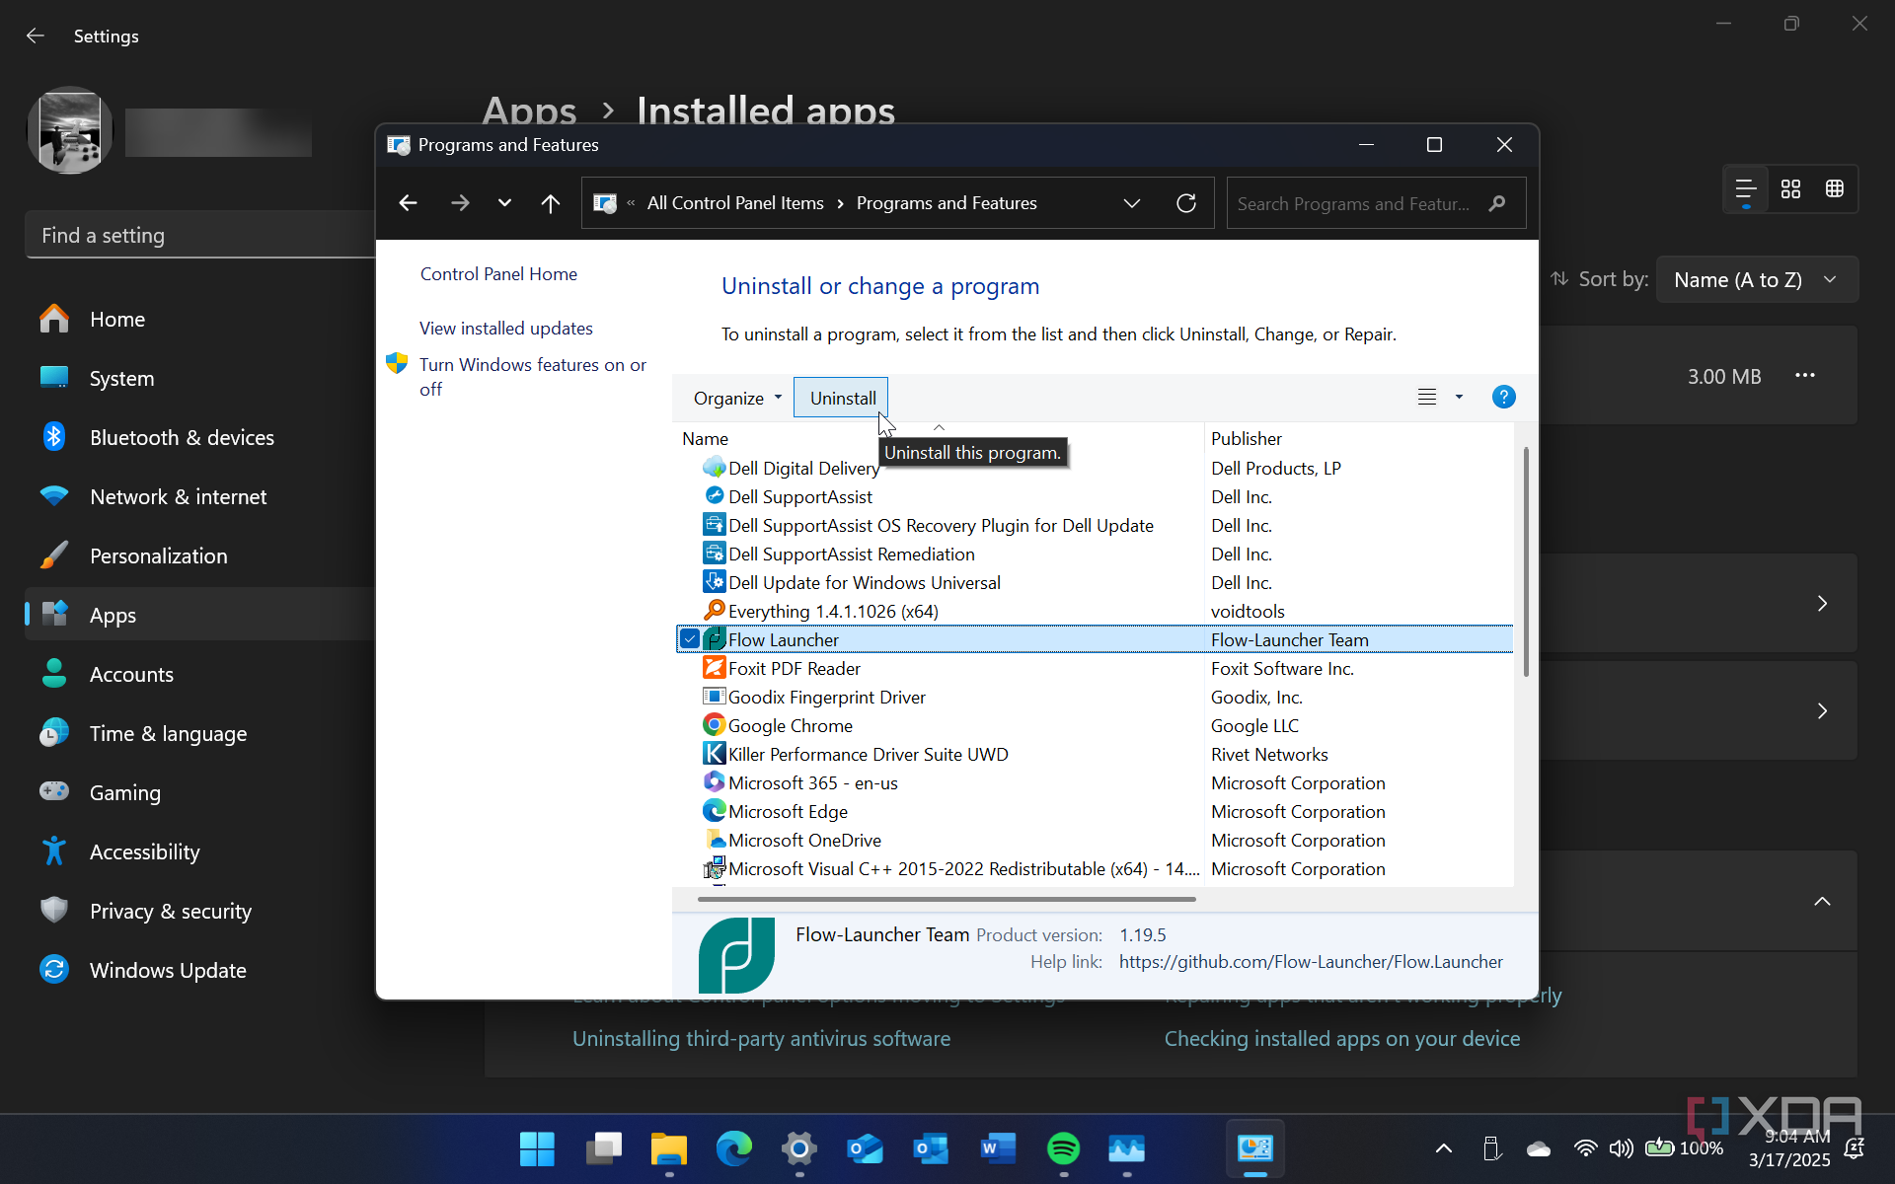
Task: Collapse the related support expander in Settings
Action: (1822, 902)
